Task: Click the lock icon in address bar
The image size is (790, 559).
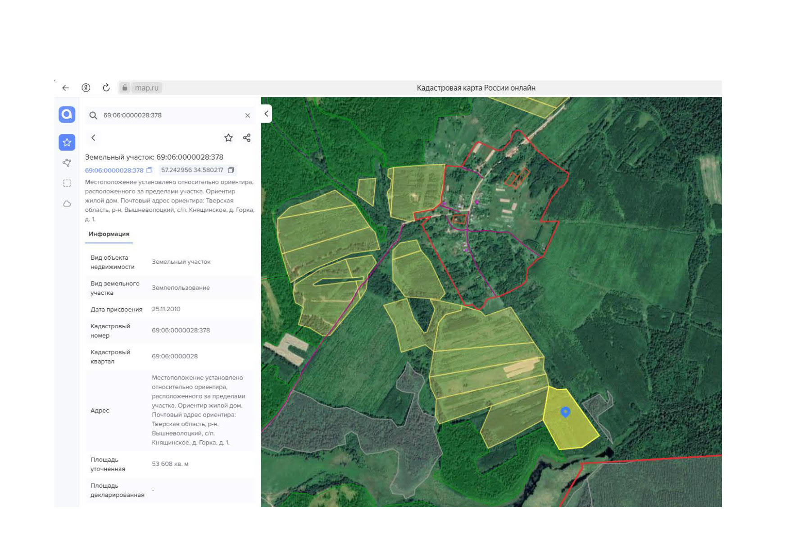Action: [x=125, y=87]
